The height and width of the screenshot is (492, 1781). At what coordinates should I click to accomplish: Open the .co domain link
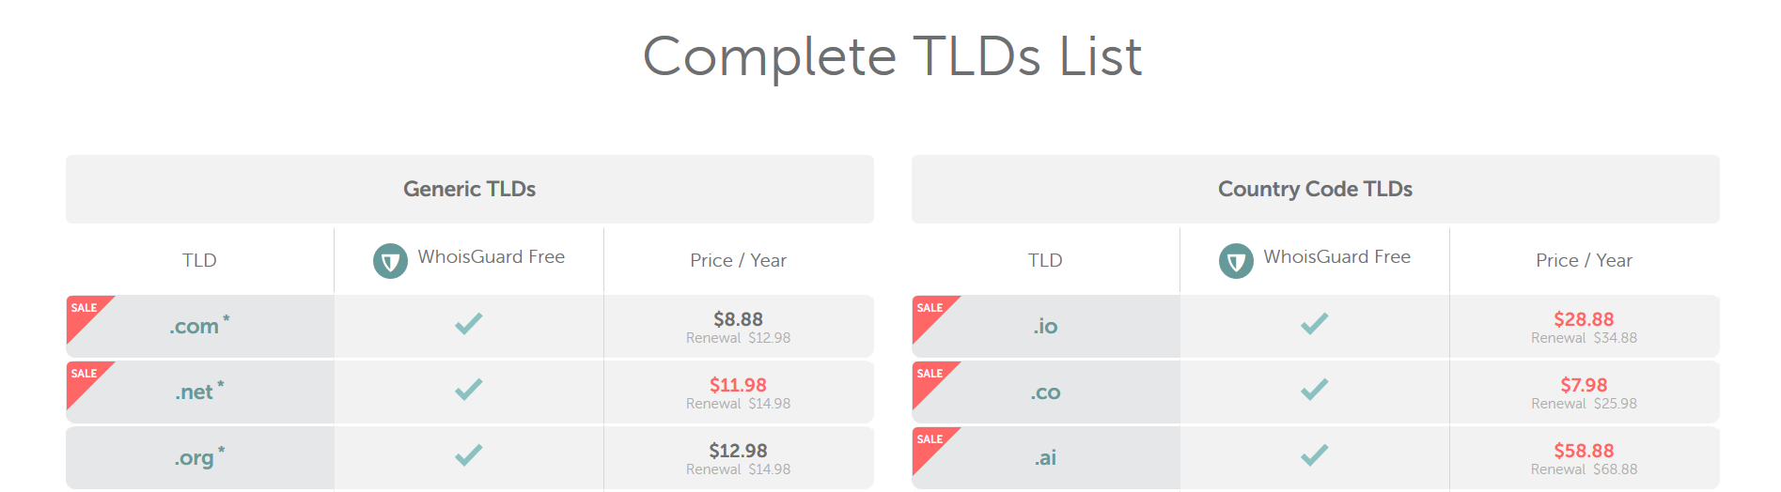1045,392
